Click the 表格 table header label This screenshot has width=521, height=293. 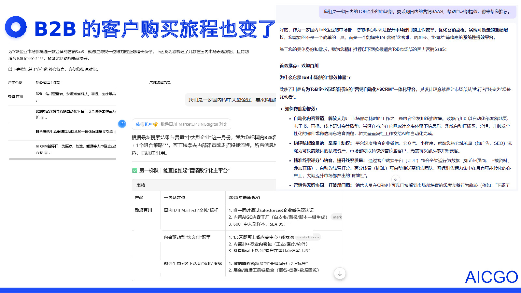point(141,185)
